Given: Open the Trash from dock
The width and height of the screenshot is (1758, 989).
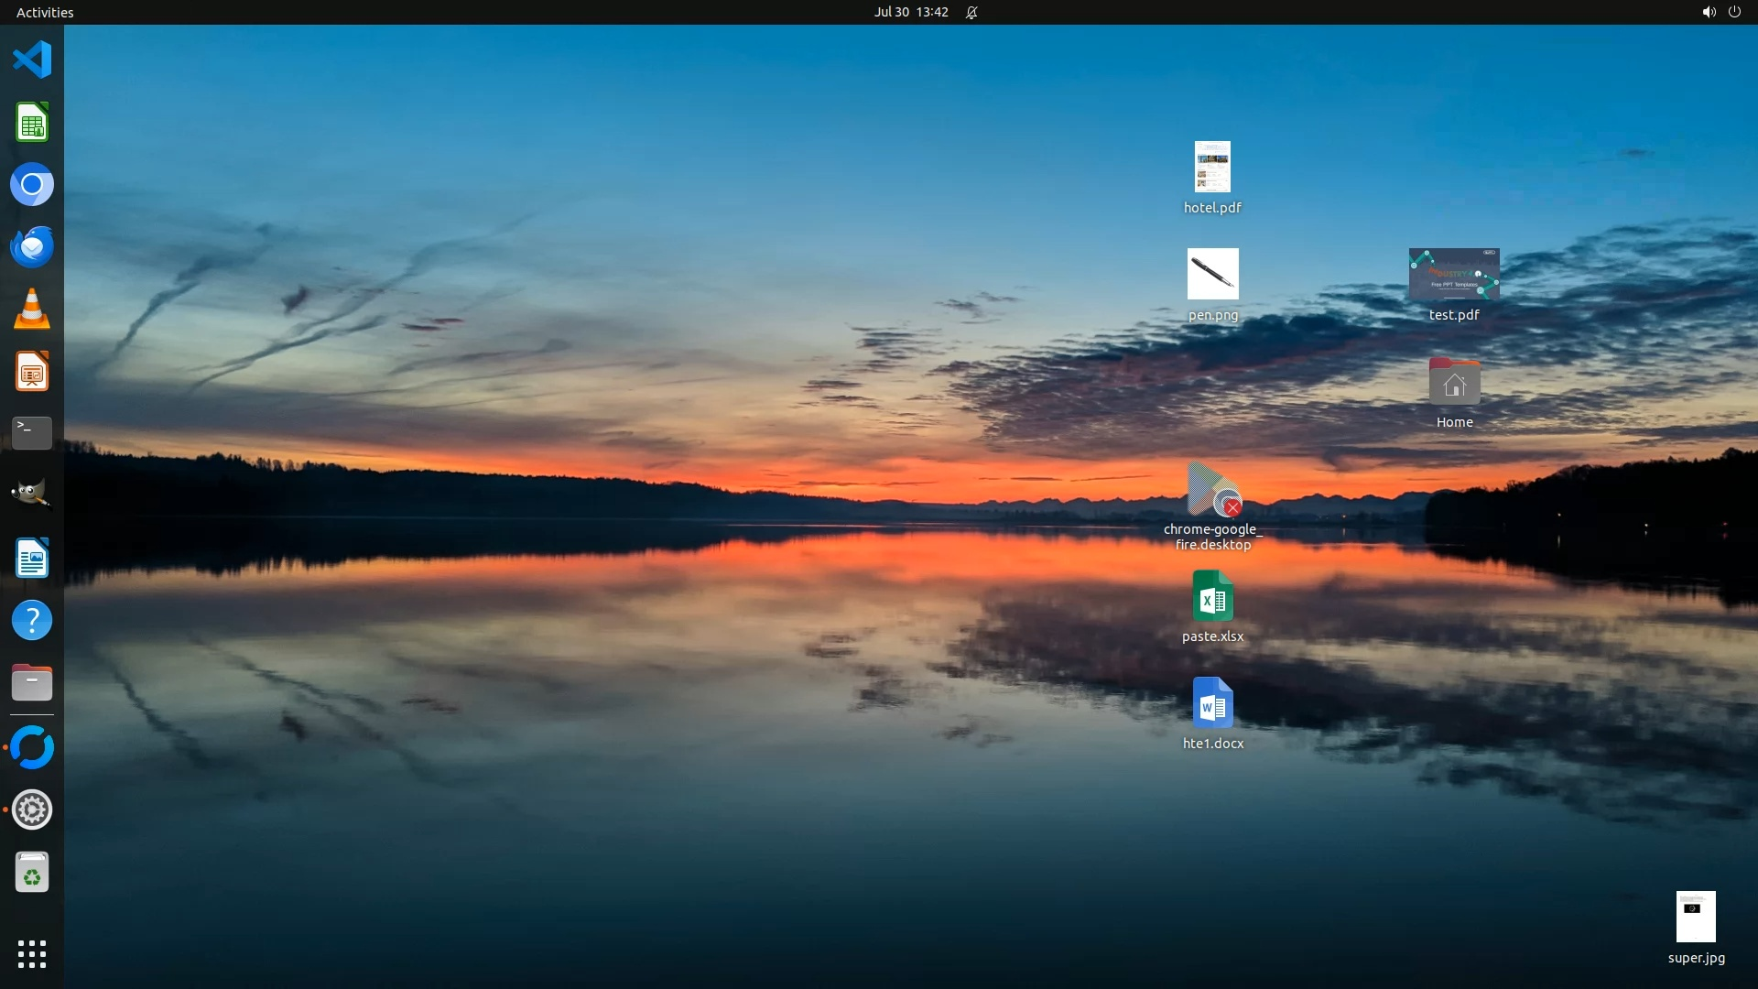Looking at the screenshot, I should (32, 873).
